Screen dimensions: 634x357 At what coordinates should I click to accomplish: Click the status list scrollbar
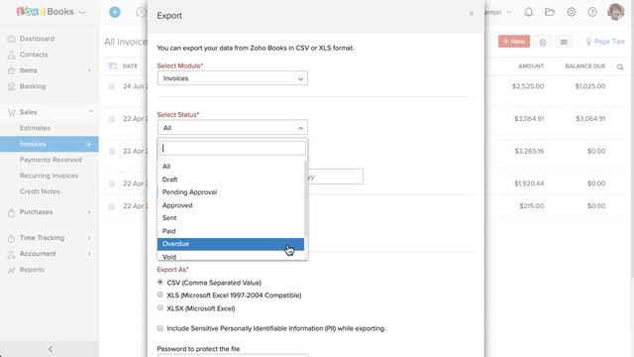(306, 198)
